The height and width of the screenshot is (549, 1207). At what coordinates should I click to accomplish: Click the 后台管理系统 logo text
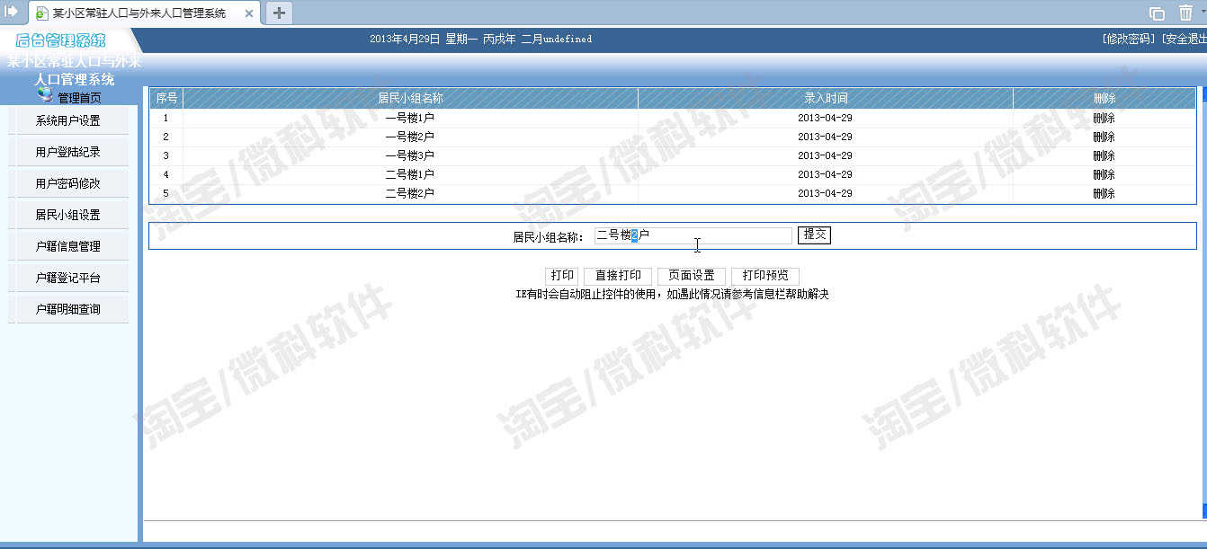[60, 40]
